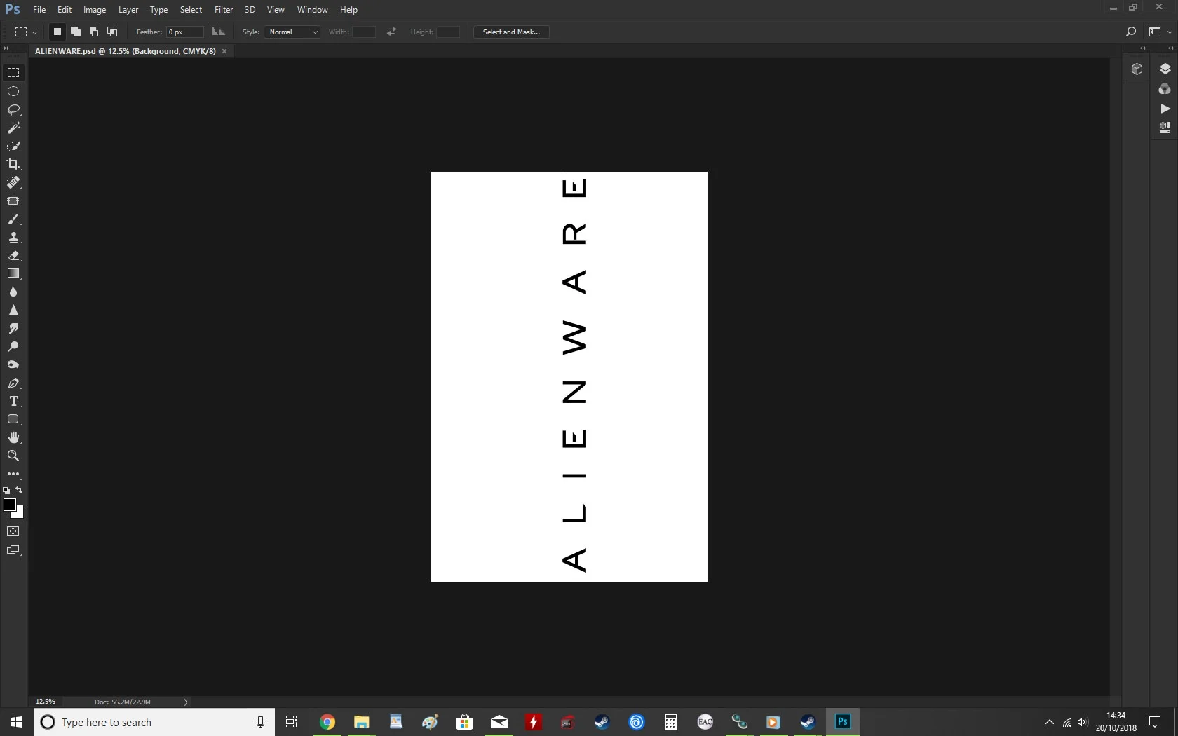Select the Rectangular Marquee tool
Viewport: 1178px width, 736px height.
click(x=13, y=73)
